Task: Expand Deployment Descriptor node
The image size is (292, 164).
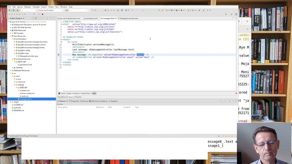Action: pos(10,25)
